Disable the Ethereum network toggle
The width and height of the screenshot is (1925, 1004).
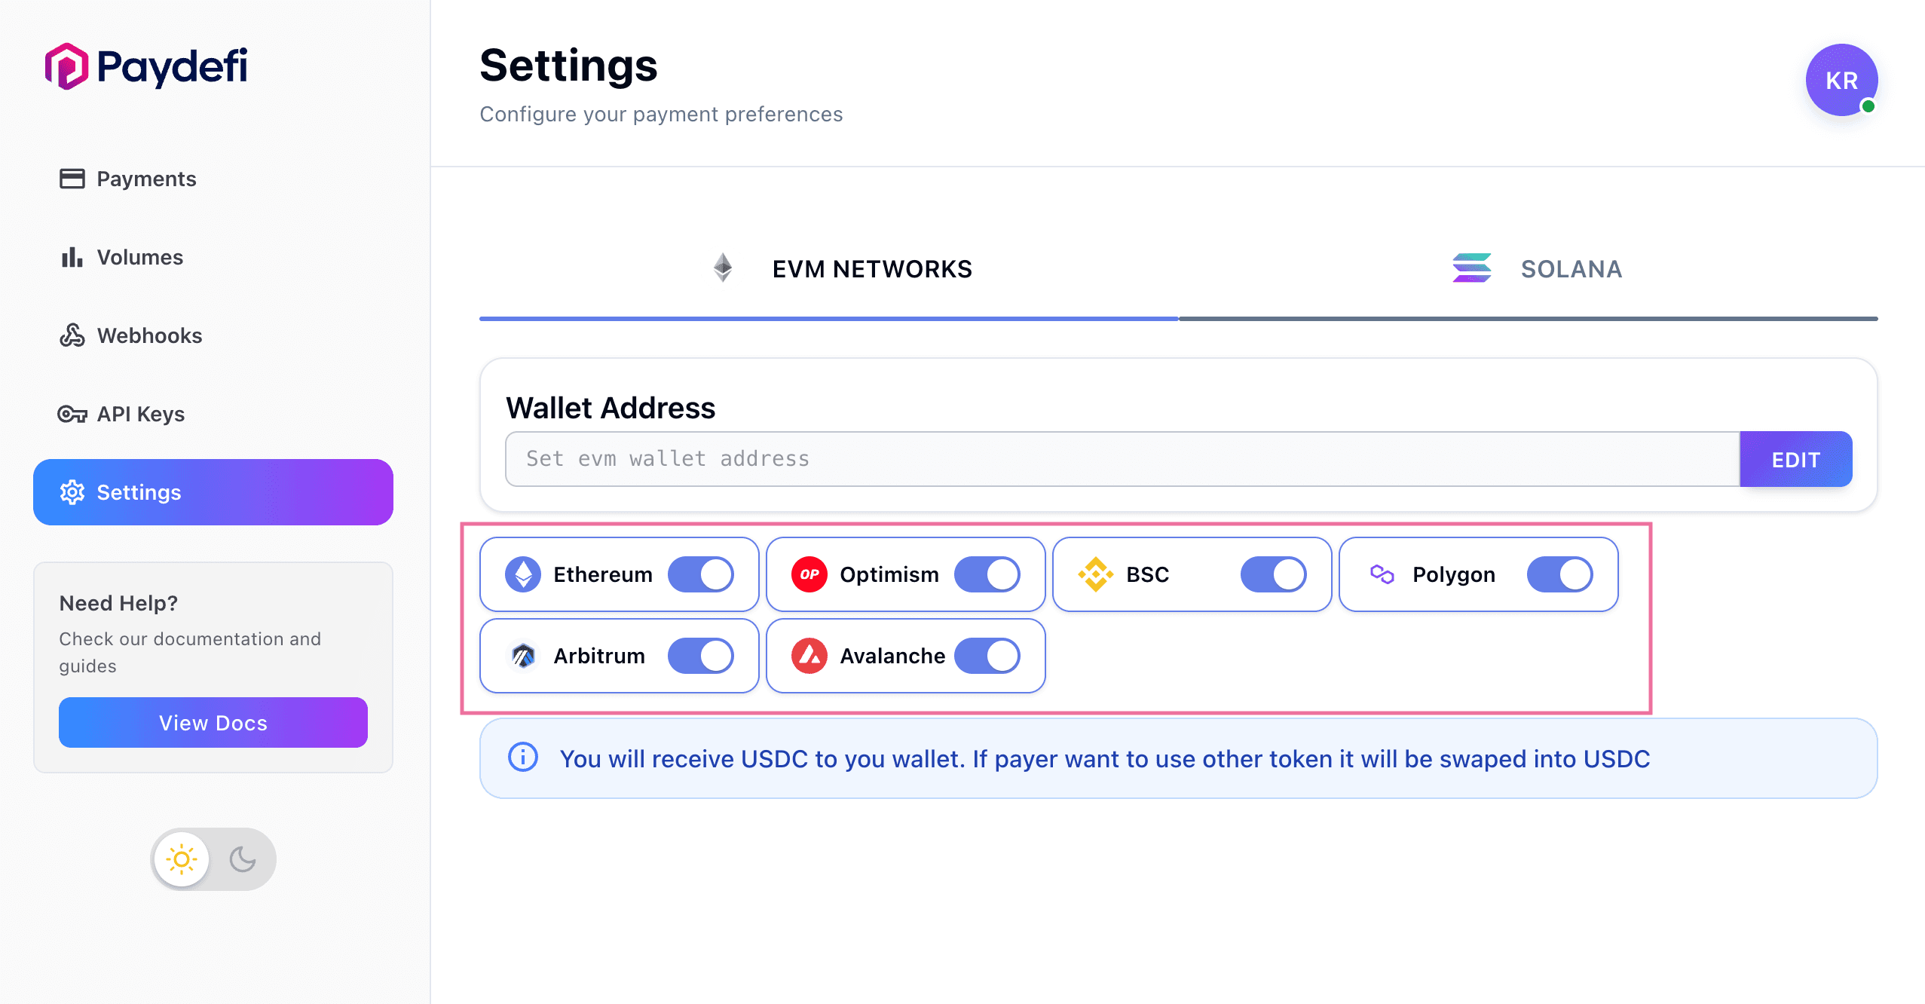coord(701,574)
